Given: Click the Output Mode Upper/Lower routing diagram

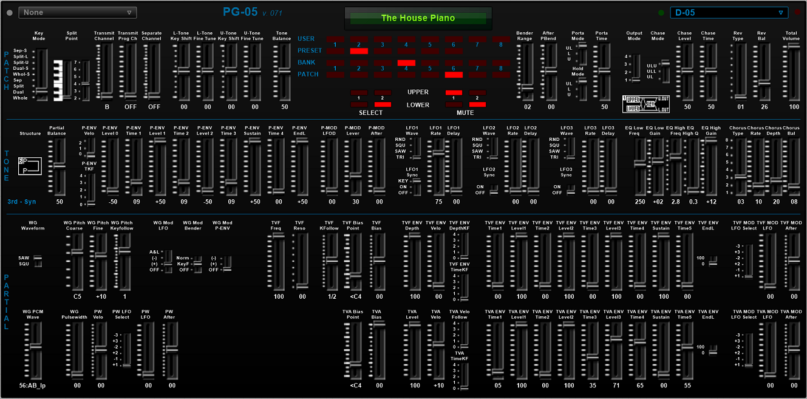Looking at the screenshot, I should (646, 104).
